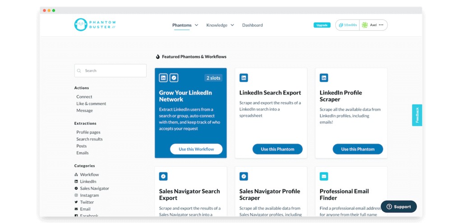The height and width of the screenshot is (223, 462).
Task: Click the Axel user avatar icon
Action: tap(365, 25)
